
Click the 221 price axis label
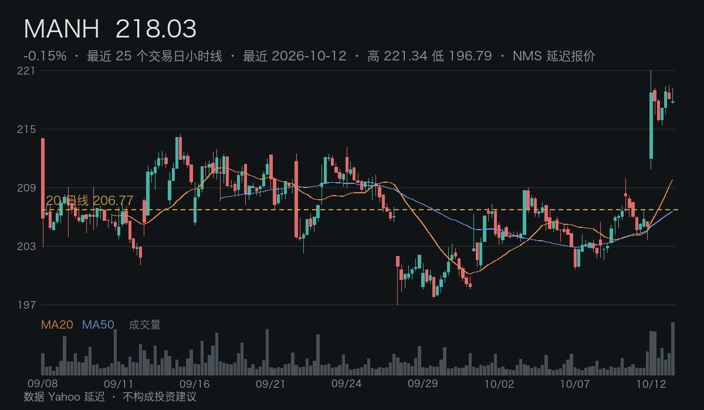coord(26,71)
